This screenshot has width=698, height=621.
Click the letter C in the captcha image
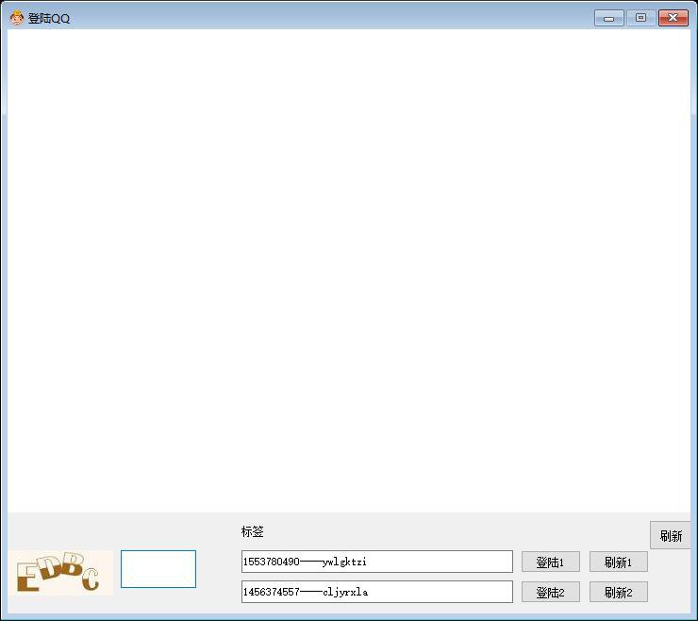coord(91,579)
